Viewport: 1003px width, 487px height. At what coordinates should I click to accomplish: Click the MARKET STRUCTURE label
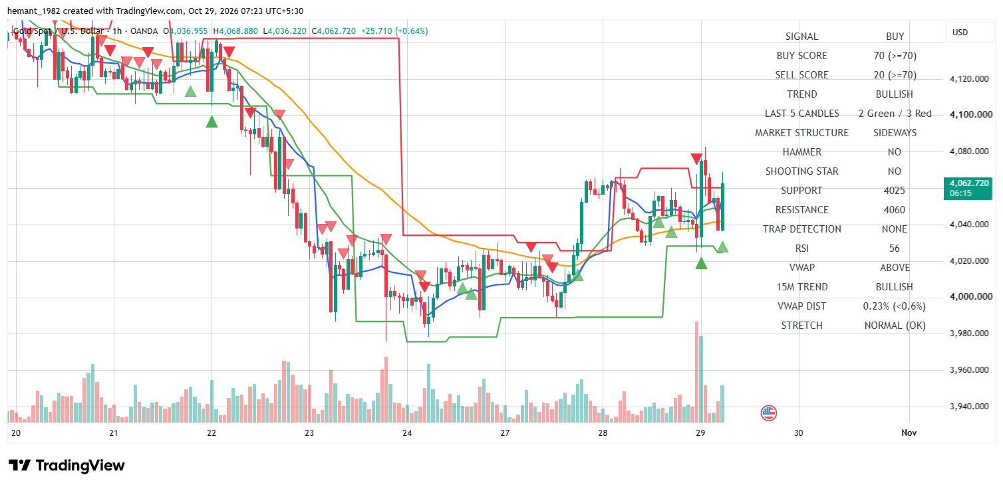[802, 133]
